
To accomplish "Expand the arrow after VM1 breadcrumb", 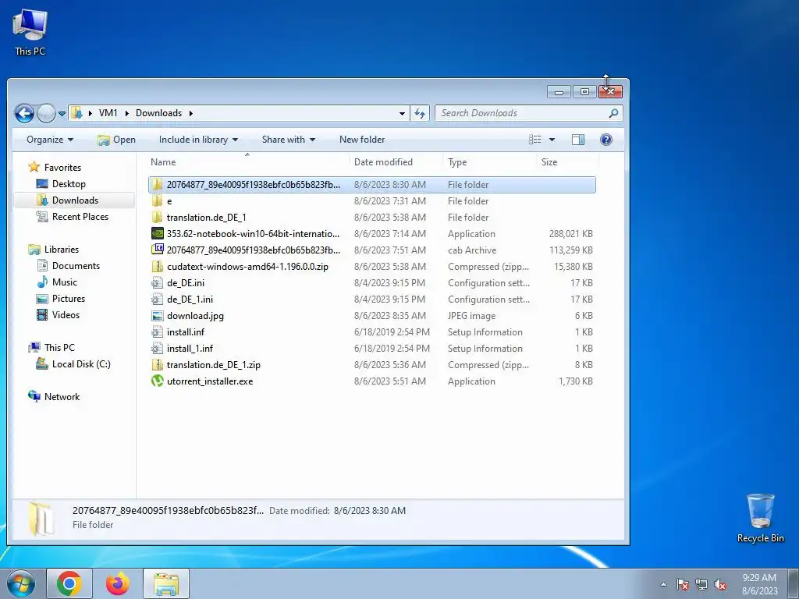I will [126, 113].
